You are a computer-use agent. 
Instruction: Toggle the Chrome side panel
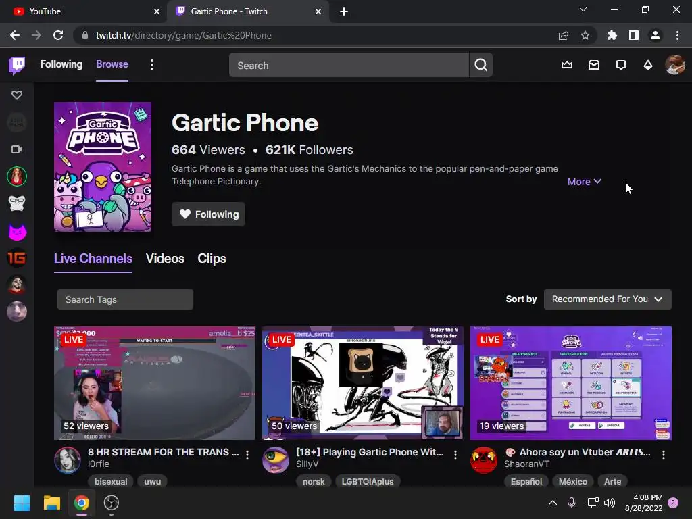634,35
